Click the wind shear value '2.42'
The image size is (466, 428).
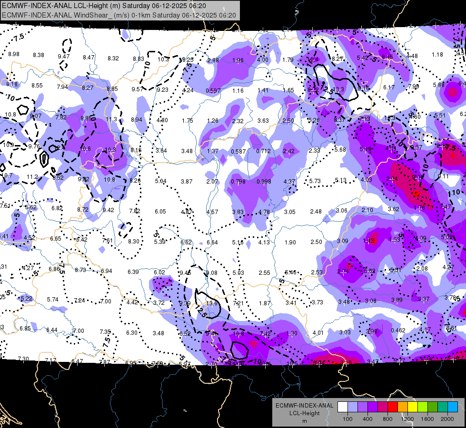pyautogui.click(x=288, y=151)
